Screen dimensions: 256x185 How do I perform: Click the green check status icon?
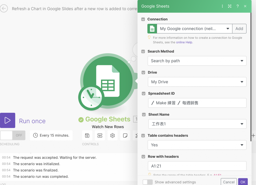click(81, 120)
